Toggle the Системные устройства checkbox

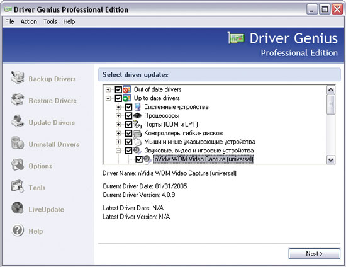coord(128,107)
